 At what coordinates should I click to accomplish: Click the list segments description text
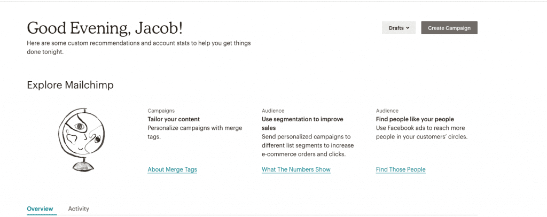(308, 145)
